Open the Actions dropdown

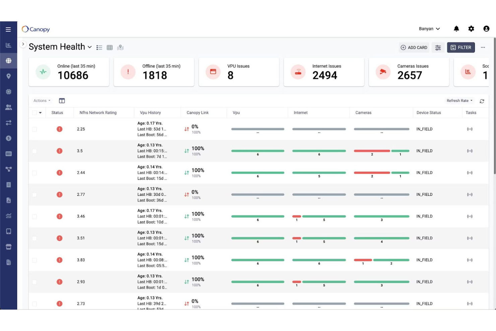[42, 101]
